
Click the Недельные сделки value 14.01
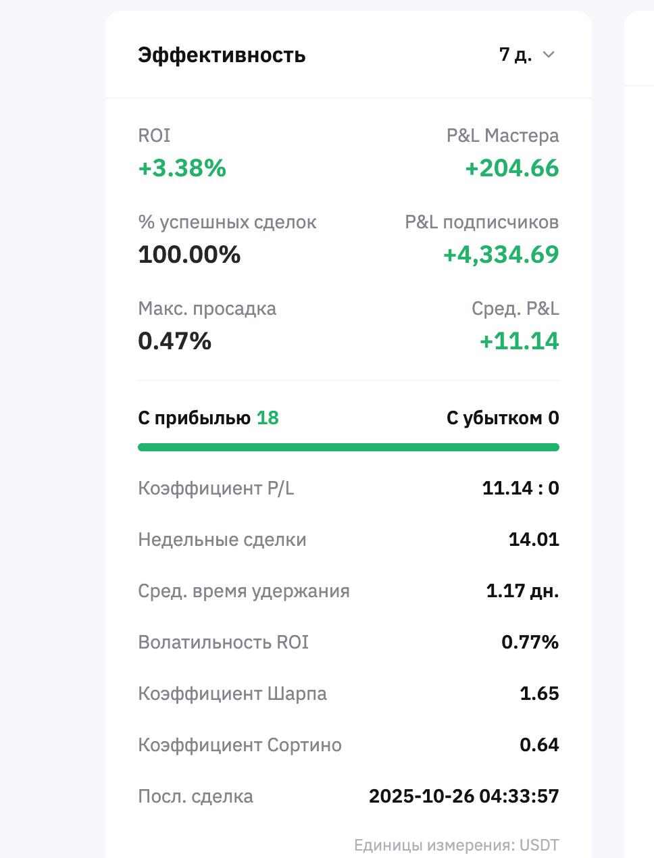(x=534, y=539)
